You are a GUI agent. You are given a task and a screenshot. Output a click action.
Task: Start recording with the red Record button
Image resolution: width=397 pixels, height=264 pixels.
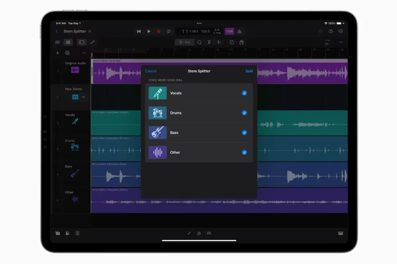(x=159, y=31)
